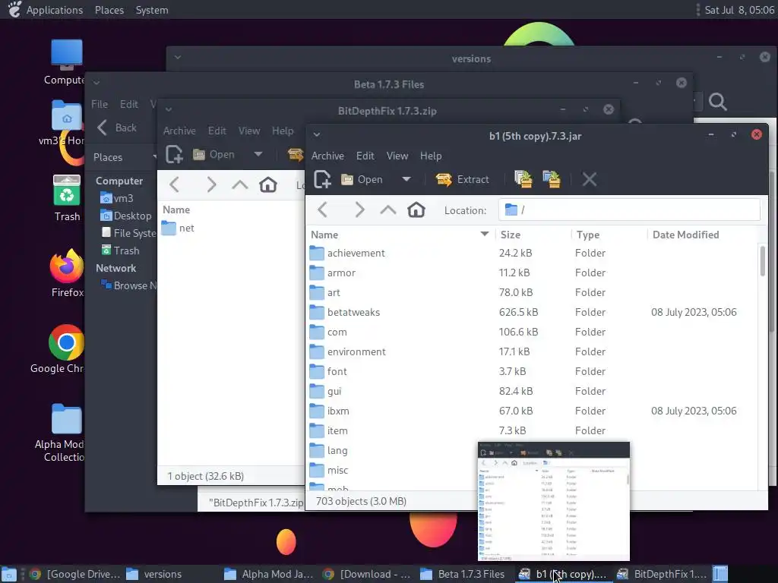Open the Firefox desktop icon
Image resolution: width=778 pixels, height=583 pixels.
coord(67,273)
